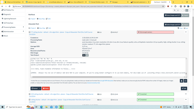This screenshot has width=194, height=109.
Task: Edit the Red Rock project
Action: coord(48,19)
